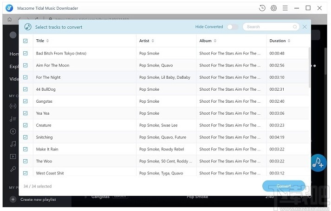The width and height of the screenshot is (331, 211).
Task: Click '34 / 34 selected' status text
Action: click(x=38, y=186)
